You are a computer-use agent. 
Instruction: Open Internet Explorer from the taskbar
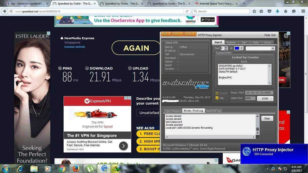20,169
